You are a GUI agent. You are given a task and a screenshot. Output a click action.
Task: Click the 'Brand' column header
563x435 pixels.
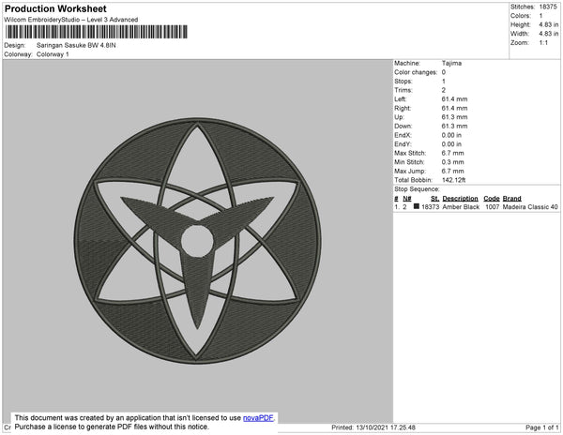[x=512, y=199]
